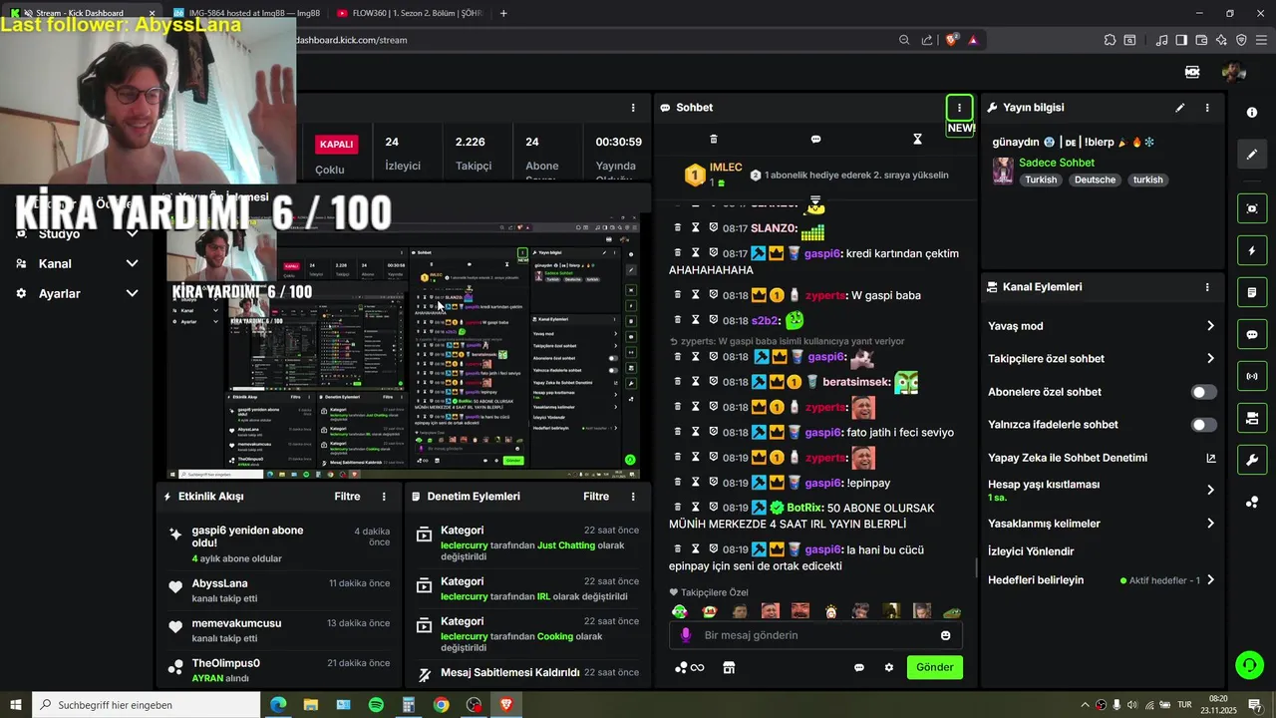
Task: Expand the Kanal sidebar menu
Action: point(76,263)
